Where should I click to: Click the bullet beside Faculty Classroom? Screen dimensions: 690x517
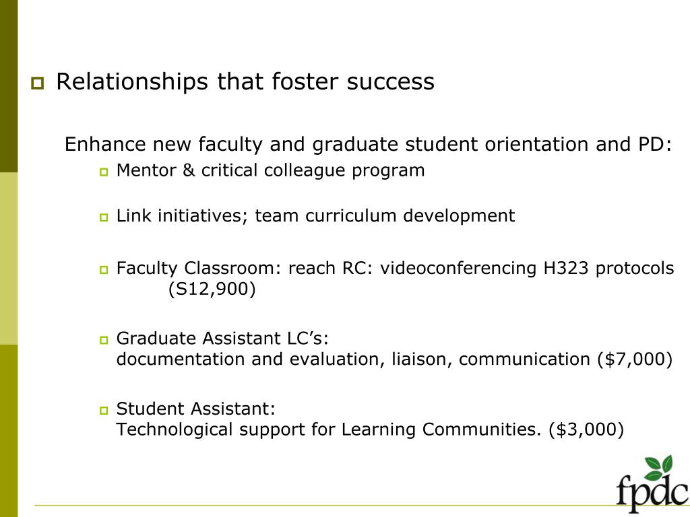click(x=104, y=269)
